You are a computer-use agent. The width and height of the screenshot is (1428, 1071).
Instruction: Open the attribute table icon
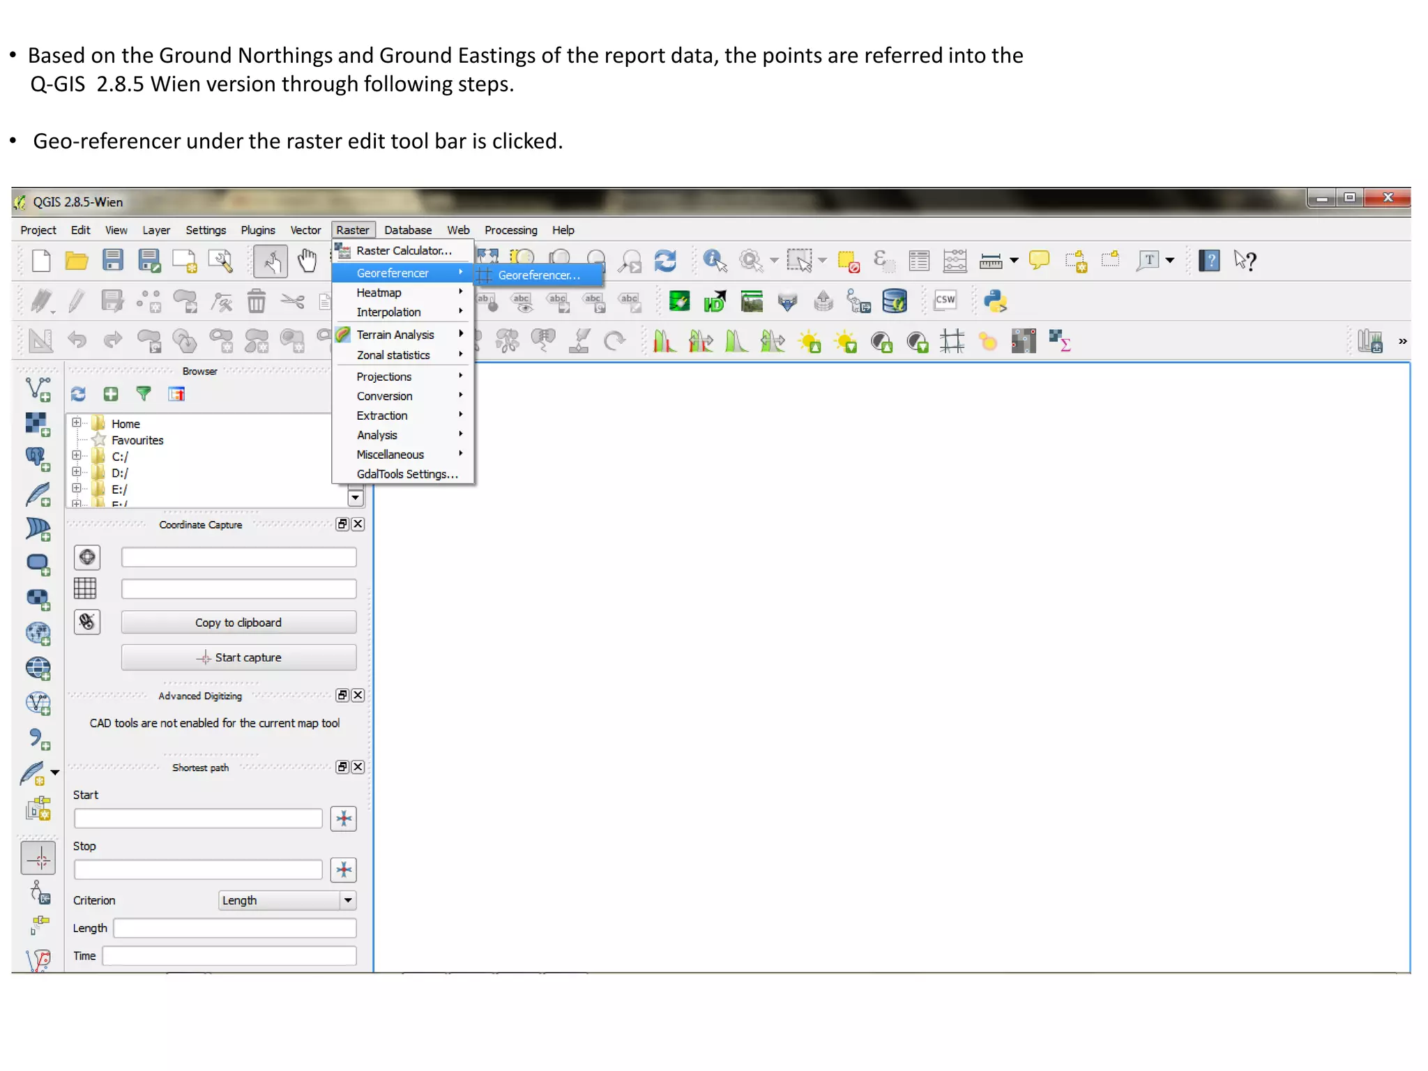919,261
